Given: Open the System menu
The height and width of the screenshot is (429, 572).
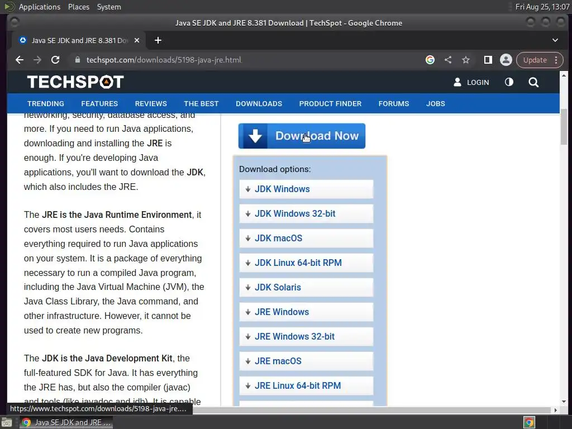Looking at the screenshot, I should coord(109,7).
